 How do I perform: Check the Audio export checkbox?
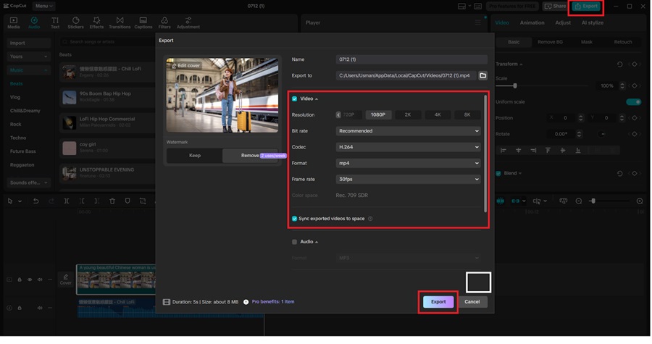(x=294, y=242)
